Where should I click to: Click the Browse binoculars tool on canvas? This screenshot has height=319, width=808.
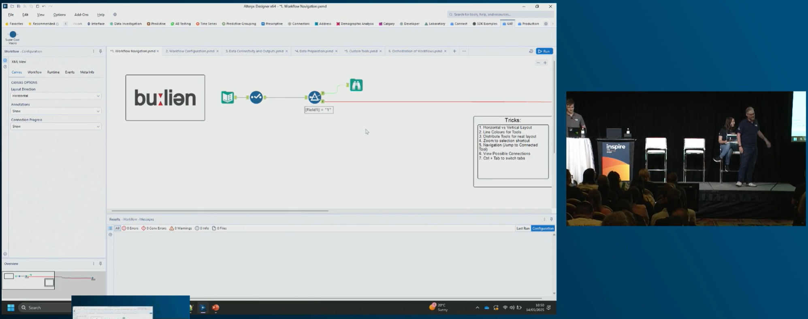(x=356, y=85)
